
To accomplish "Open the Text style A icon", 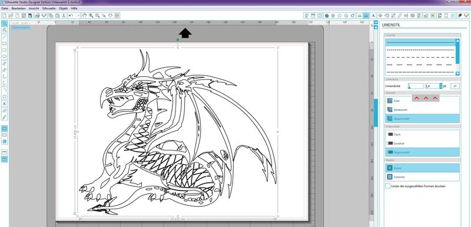I will tap(373, 15).
